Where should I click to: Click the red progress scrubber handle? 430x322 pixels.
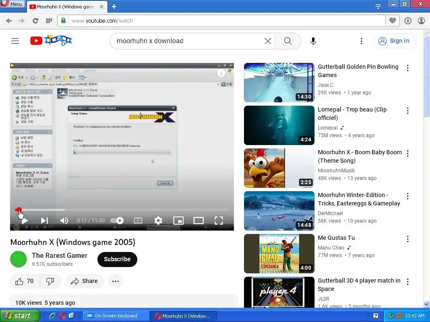[x=18, y=210]
